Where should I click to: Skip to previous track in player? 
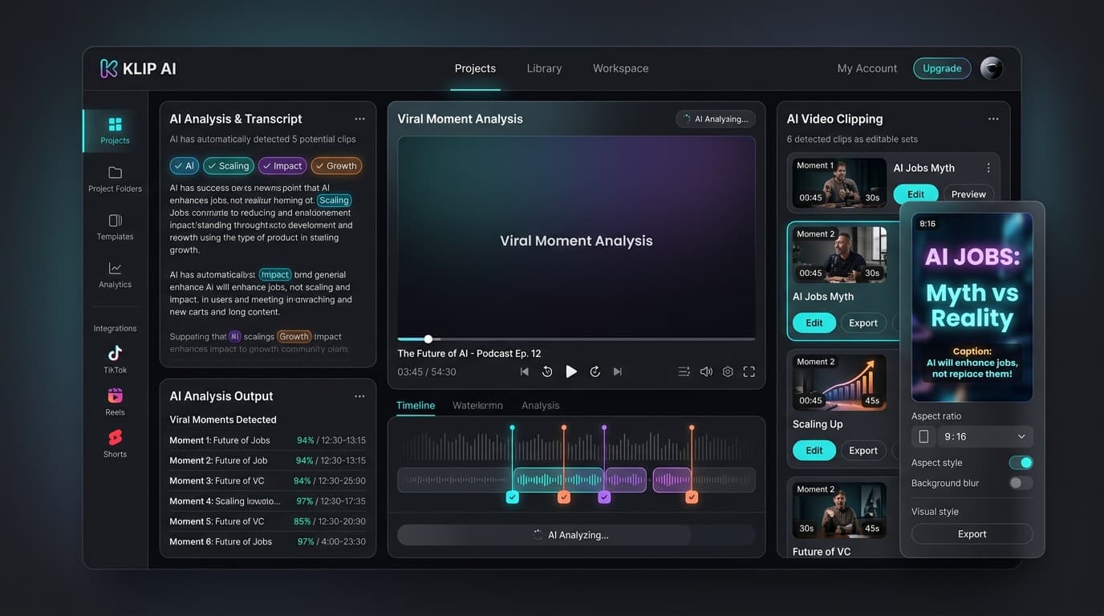(525, 371)
